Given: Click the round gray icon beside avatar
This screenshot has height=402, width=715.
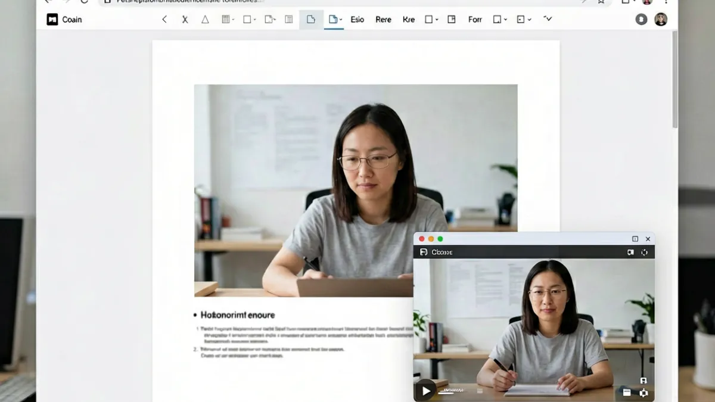Looking at the screenshot, I should tap(641, 20).
